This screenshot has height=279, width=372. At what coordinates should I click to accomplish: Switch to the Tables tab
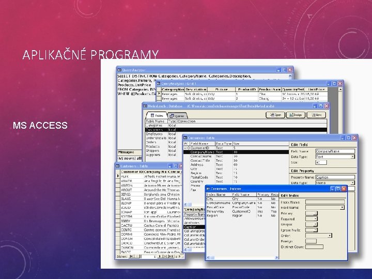157,116
